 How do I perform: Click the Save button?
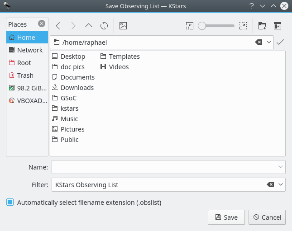click(226, 217)
